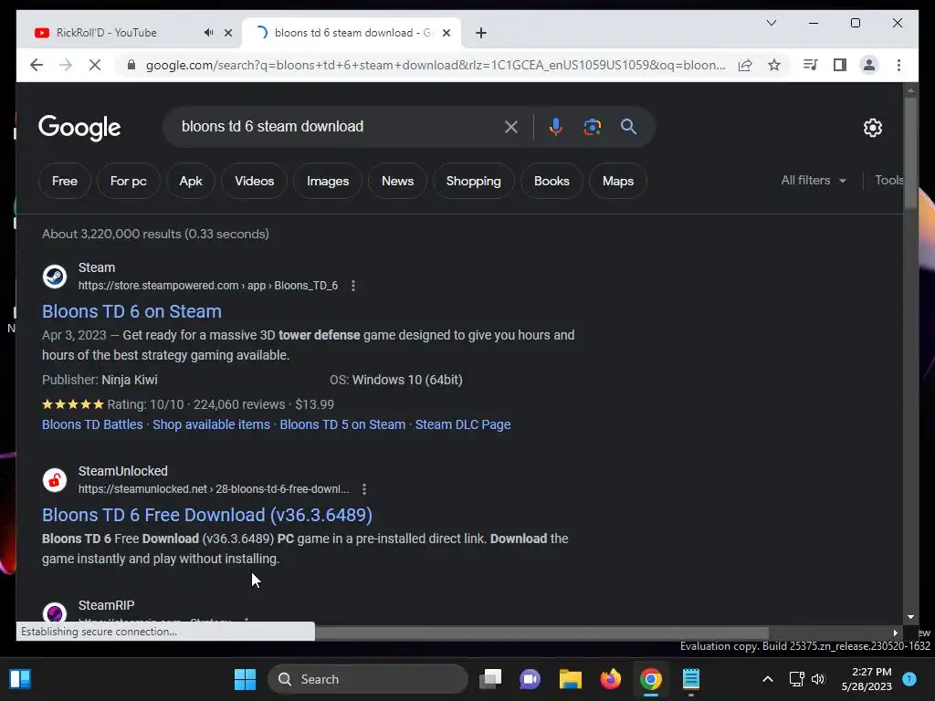935x701 pixels.
Task: Switch to Books results
Action: click(552, 181)
